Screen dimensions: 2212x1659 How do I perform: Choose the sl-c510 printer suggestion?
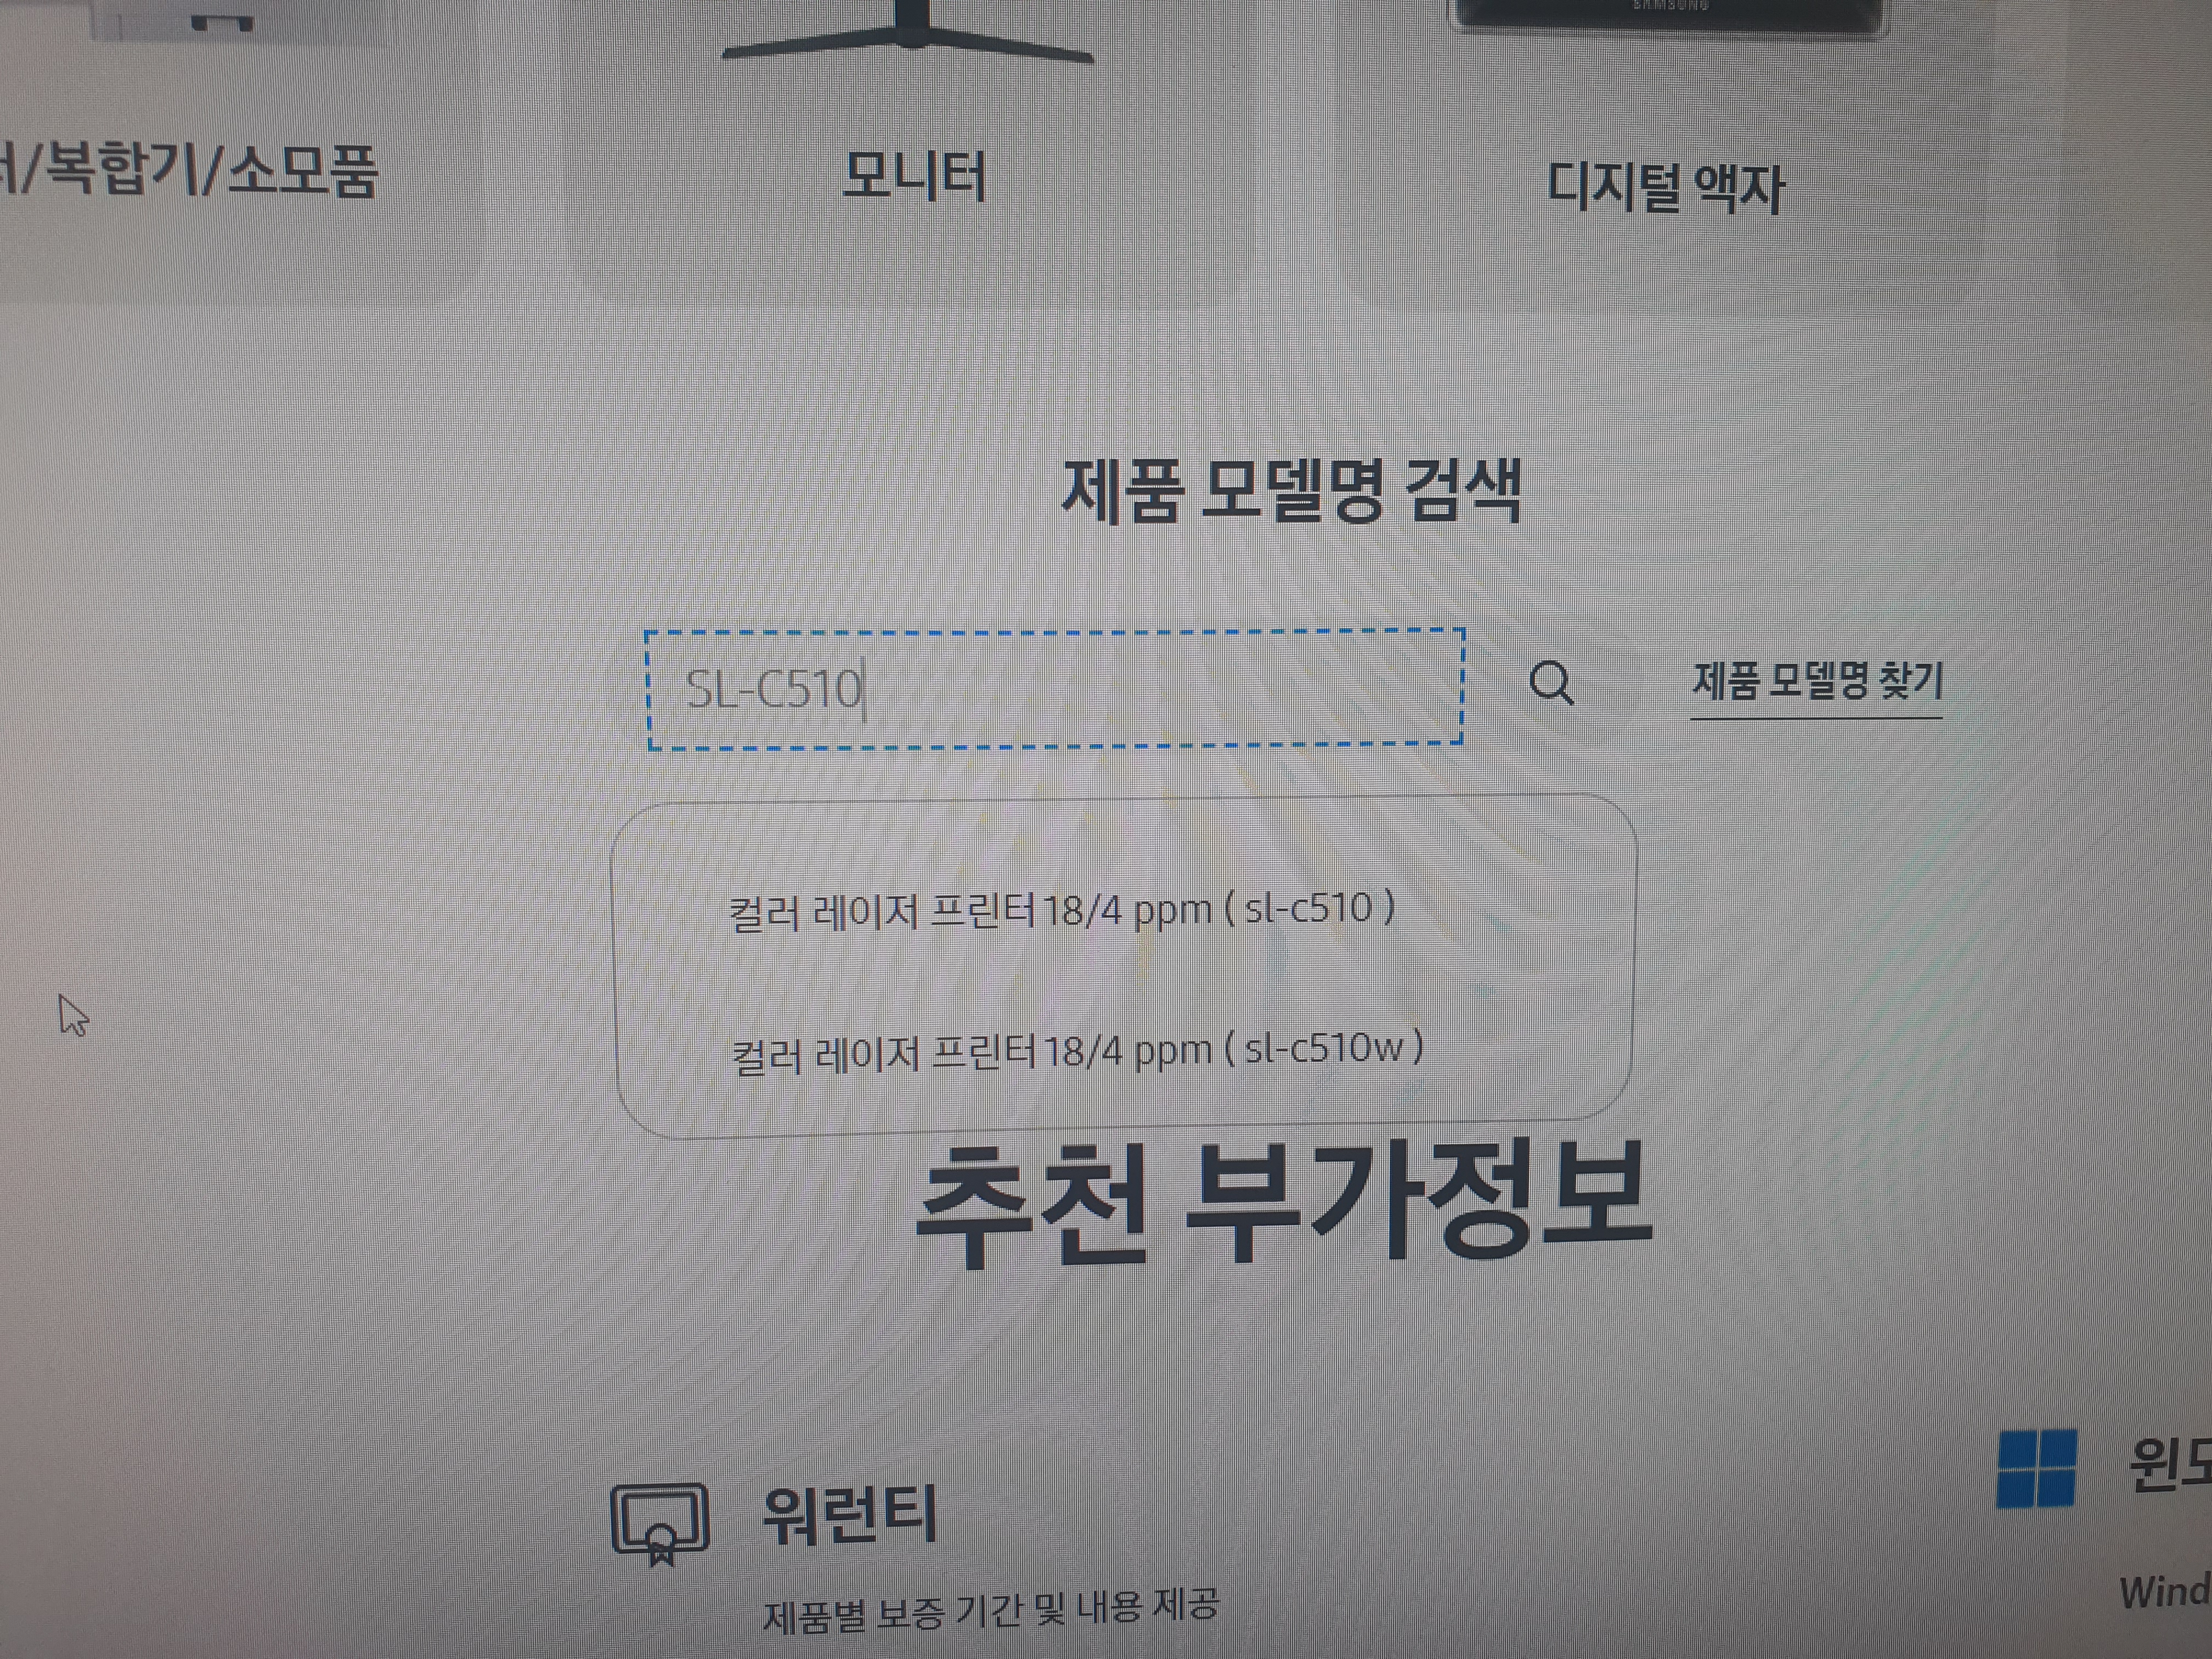(x=1062, y=911)
